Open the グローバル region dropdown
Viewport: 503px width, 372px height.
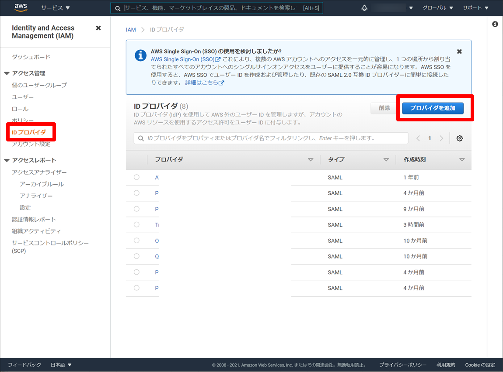coord(437,8)
